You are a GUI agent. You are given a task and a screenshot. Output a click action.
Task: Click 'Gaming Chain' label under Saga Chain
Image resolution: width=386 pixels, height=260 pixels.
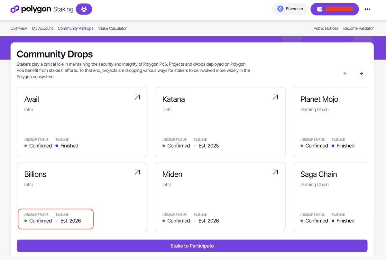pyautogui.click(x=315, y=184)
